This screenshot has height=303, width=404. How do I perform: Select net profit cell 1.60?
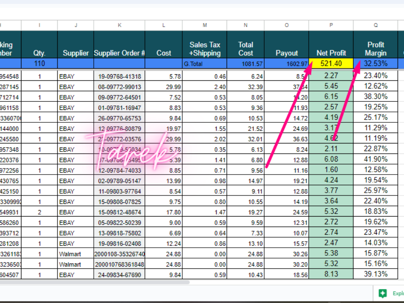coord(331,170)
